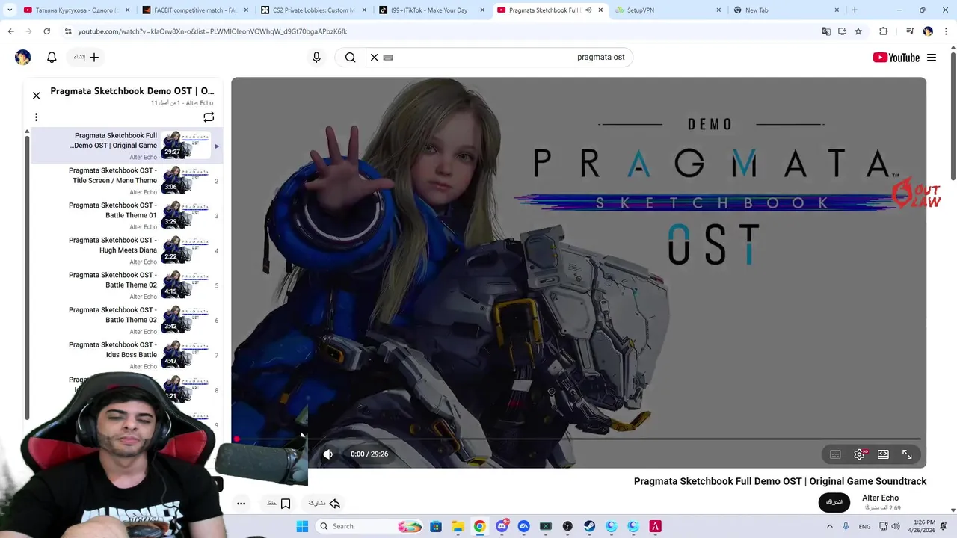Save video to a playlist
This screenshot has height=538, width=957.
pyautogui.click(x=279, y=504)
